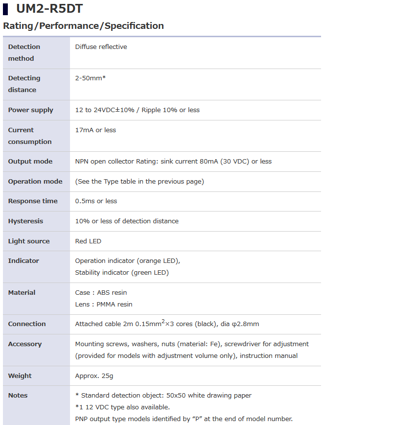Viewport: 393px width, 425px height.
Task: Click the UM2-R5DT model title
Action: (x=49, y=9)
